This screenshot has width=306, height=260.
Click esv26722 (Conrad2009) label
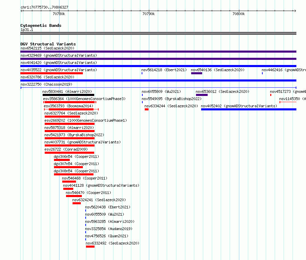point(66,149)
